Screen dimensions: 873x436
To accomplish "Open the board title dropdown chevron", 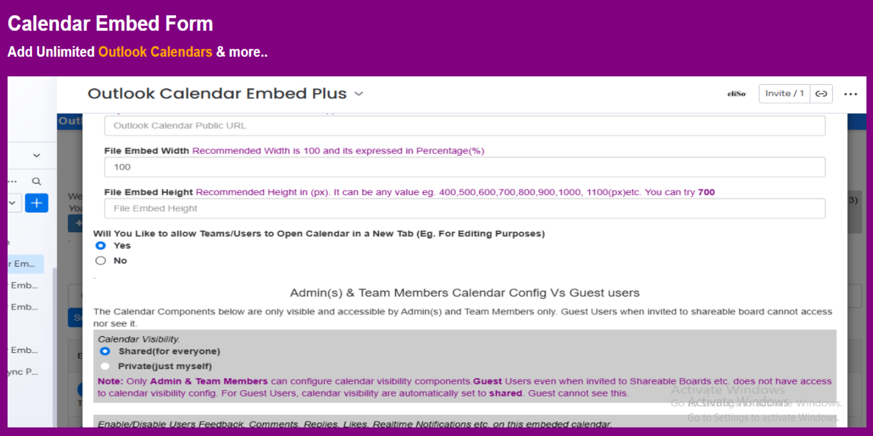I will [359, 94].
